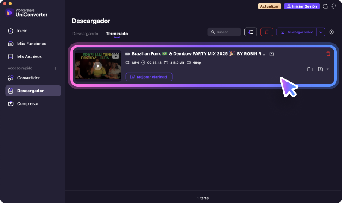Open Compresor in the sidebar
Viewport: 342px width, 203px height.
tap(28, 103)
